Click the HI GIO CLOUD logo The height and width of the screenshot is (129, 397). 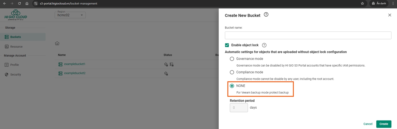pos(16,15)
